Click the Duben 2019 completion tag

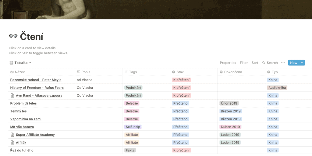coord(230,127)
